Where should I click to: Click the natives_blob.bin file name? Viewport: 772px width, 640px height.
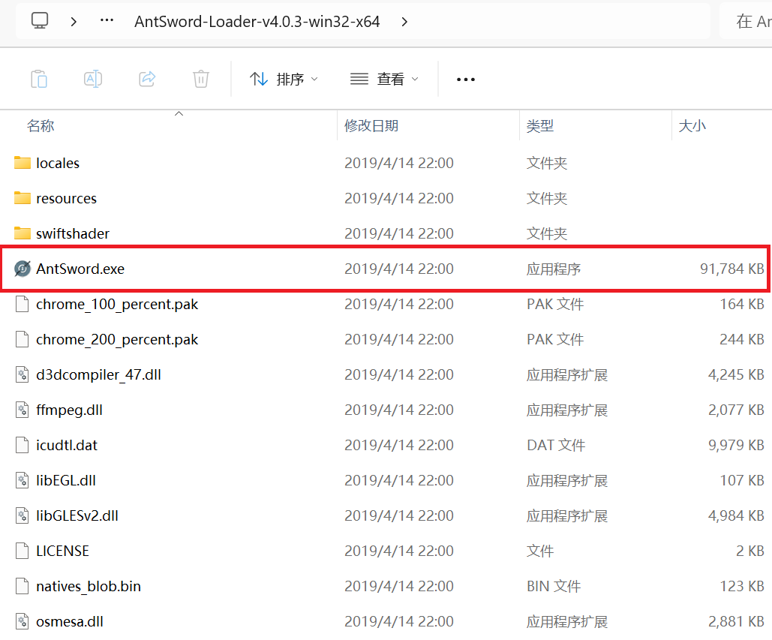point(89,586)
